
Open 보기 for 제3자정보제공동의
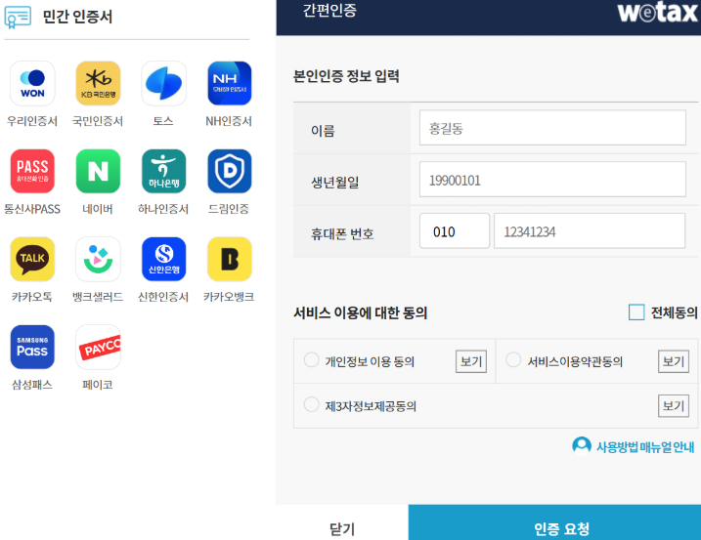coord(674,405)
